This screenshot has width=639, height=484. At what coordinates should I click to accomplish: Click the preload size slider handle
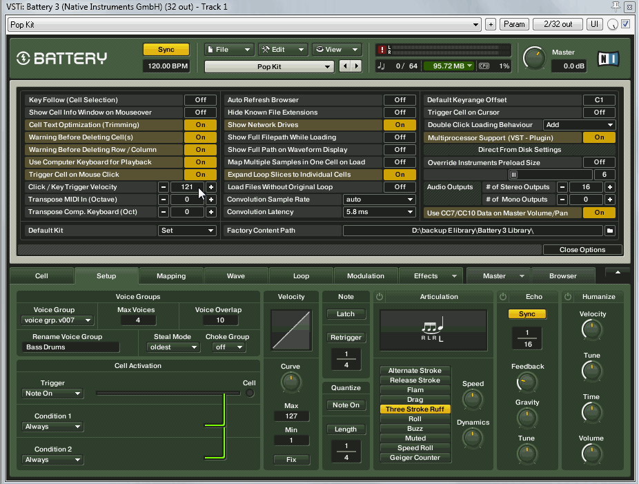coord(513,175)
